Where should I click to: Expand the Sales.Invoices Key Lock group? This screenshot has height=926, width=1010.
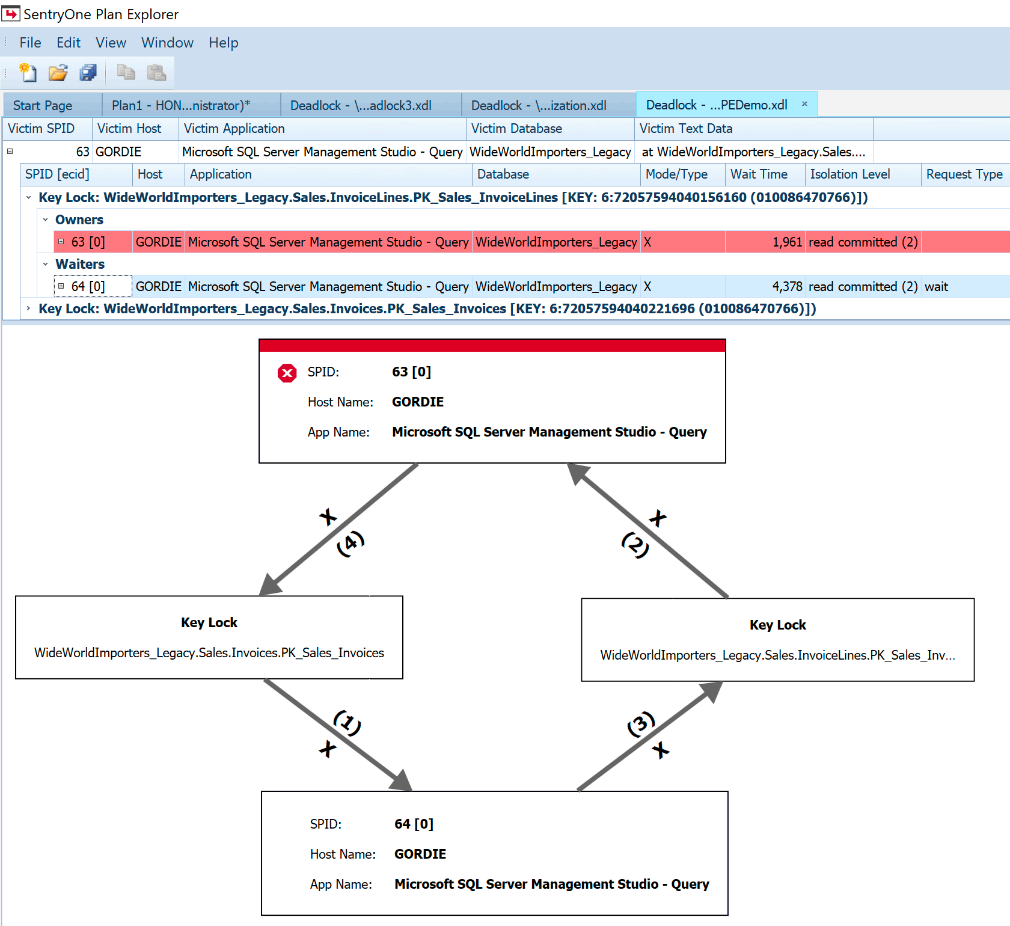pos(28,308)
